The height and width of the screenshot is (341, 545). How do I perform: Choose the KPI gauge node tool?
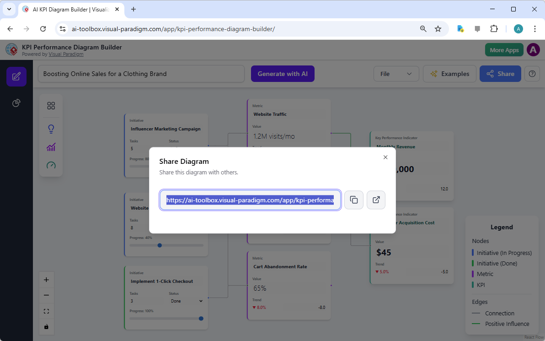tap(51, 165)
